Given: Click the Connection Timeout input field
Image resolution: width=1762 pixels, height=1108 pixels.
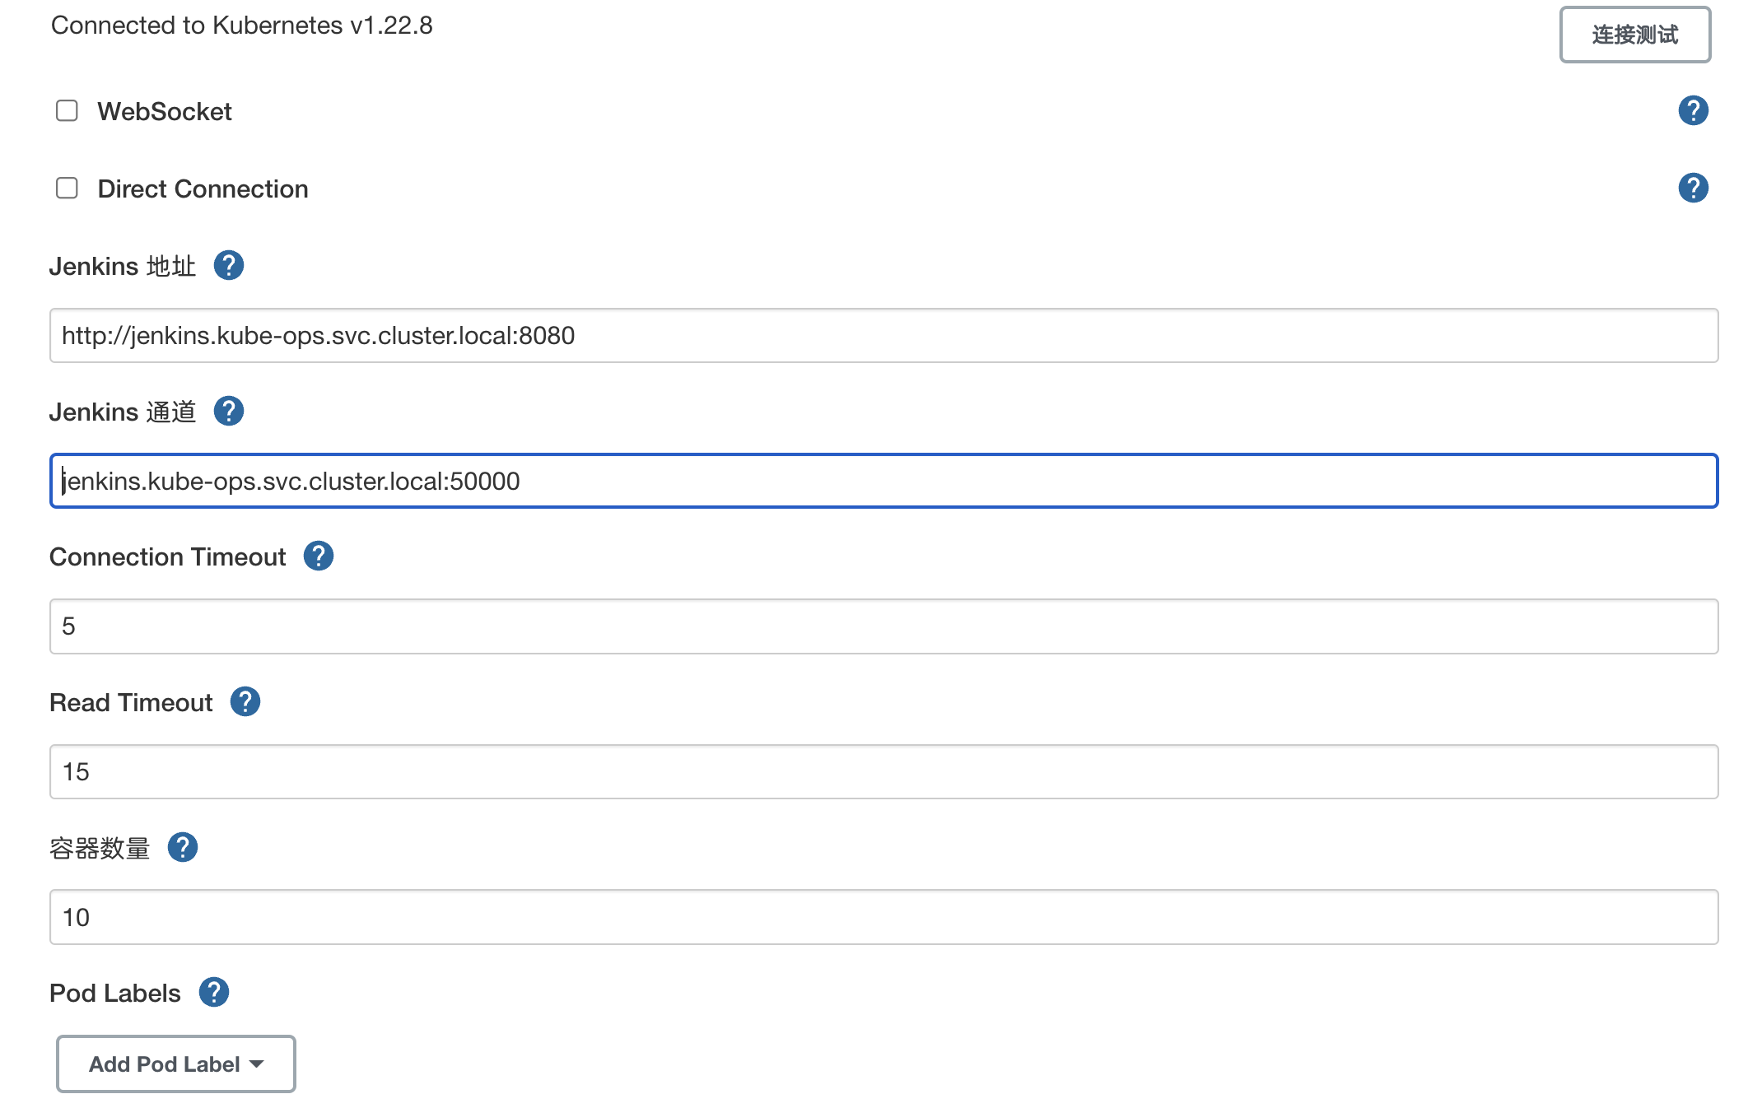Looking at the screenshot, I should pyautogui.click(x=883, y=626).
